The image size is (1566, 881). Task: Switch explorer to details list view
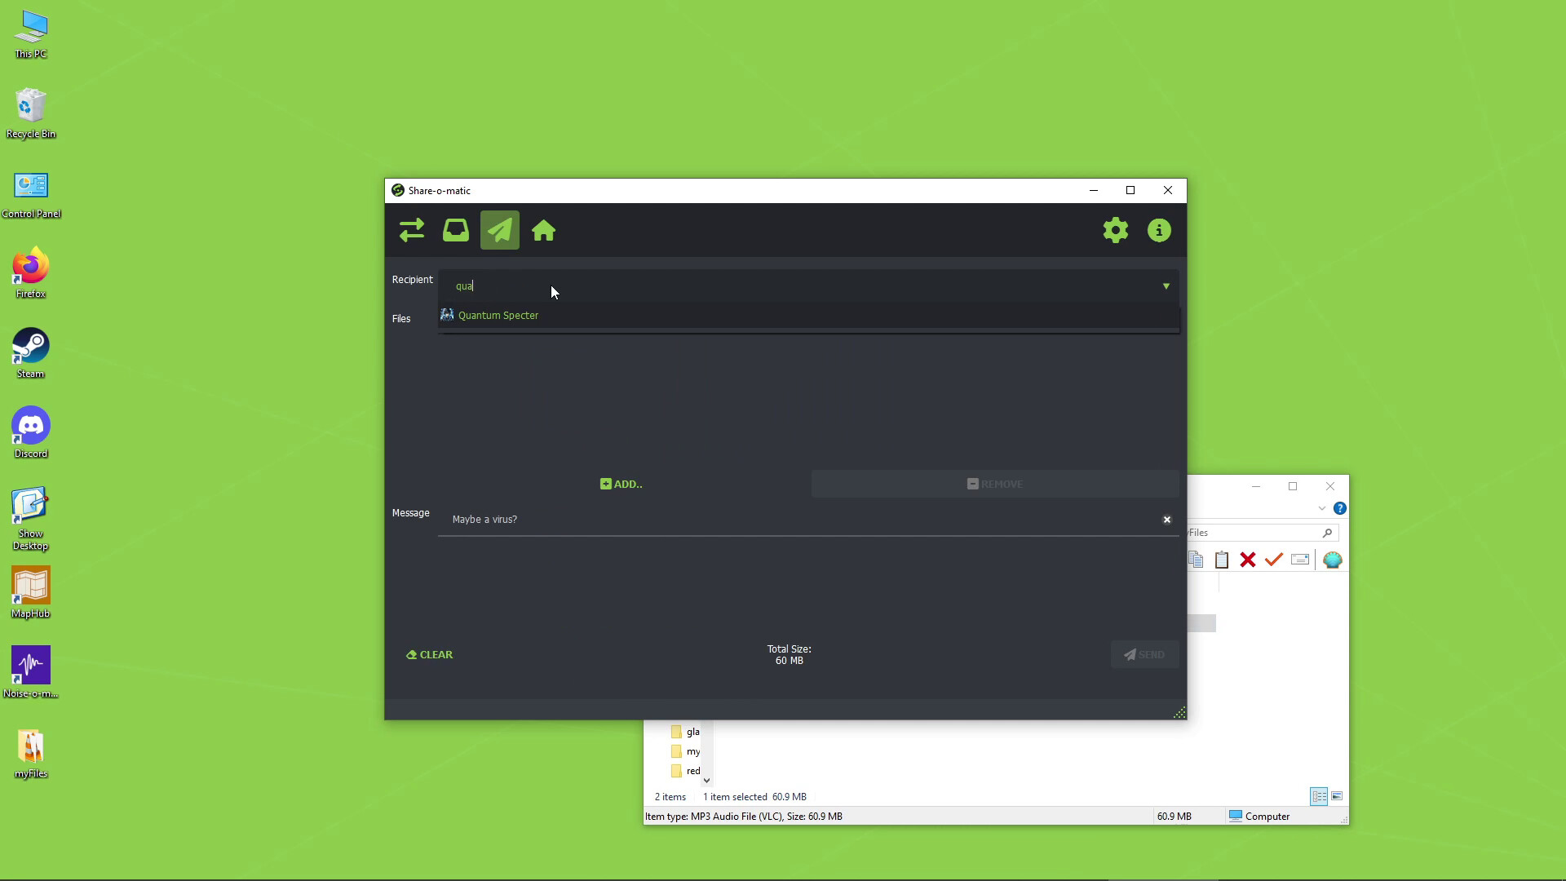[x=1318, y=796]
